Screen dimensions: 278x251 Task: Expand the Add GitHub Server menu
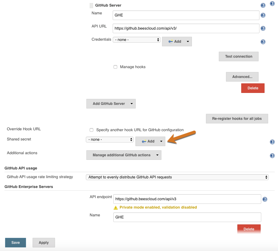111,104
